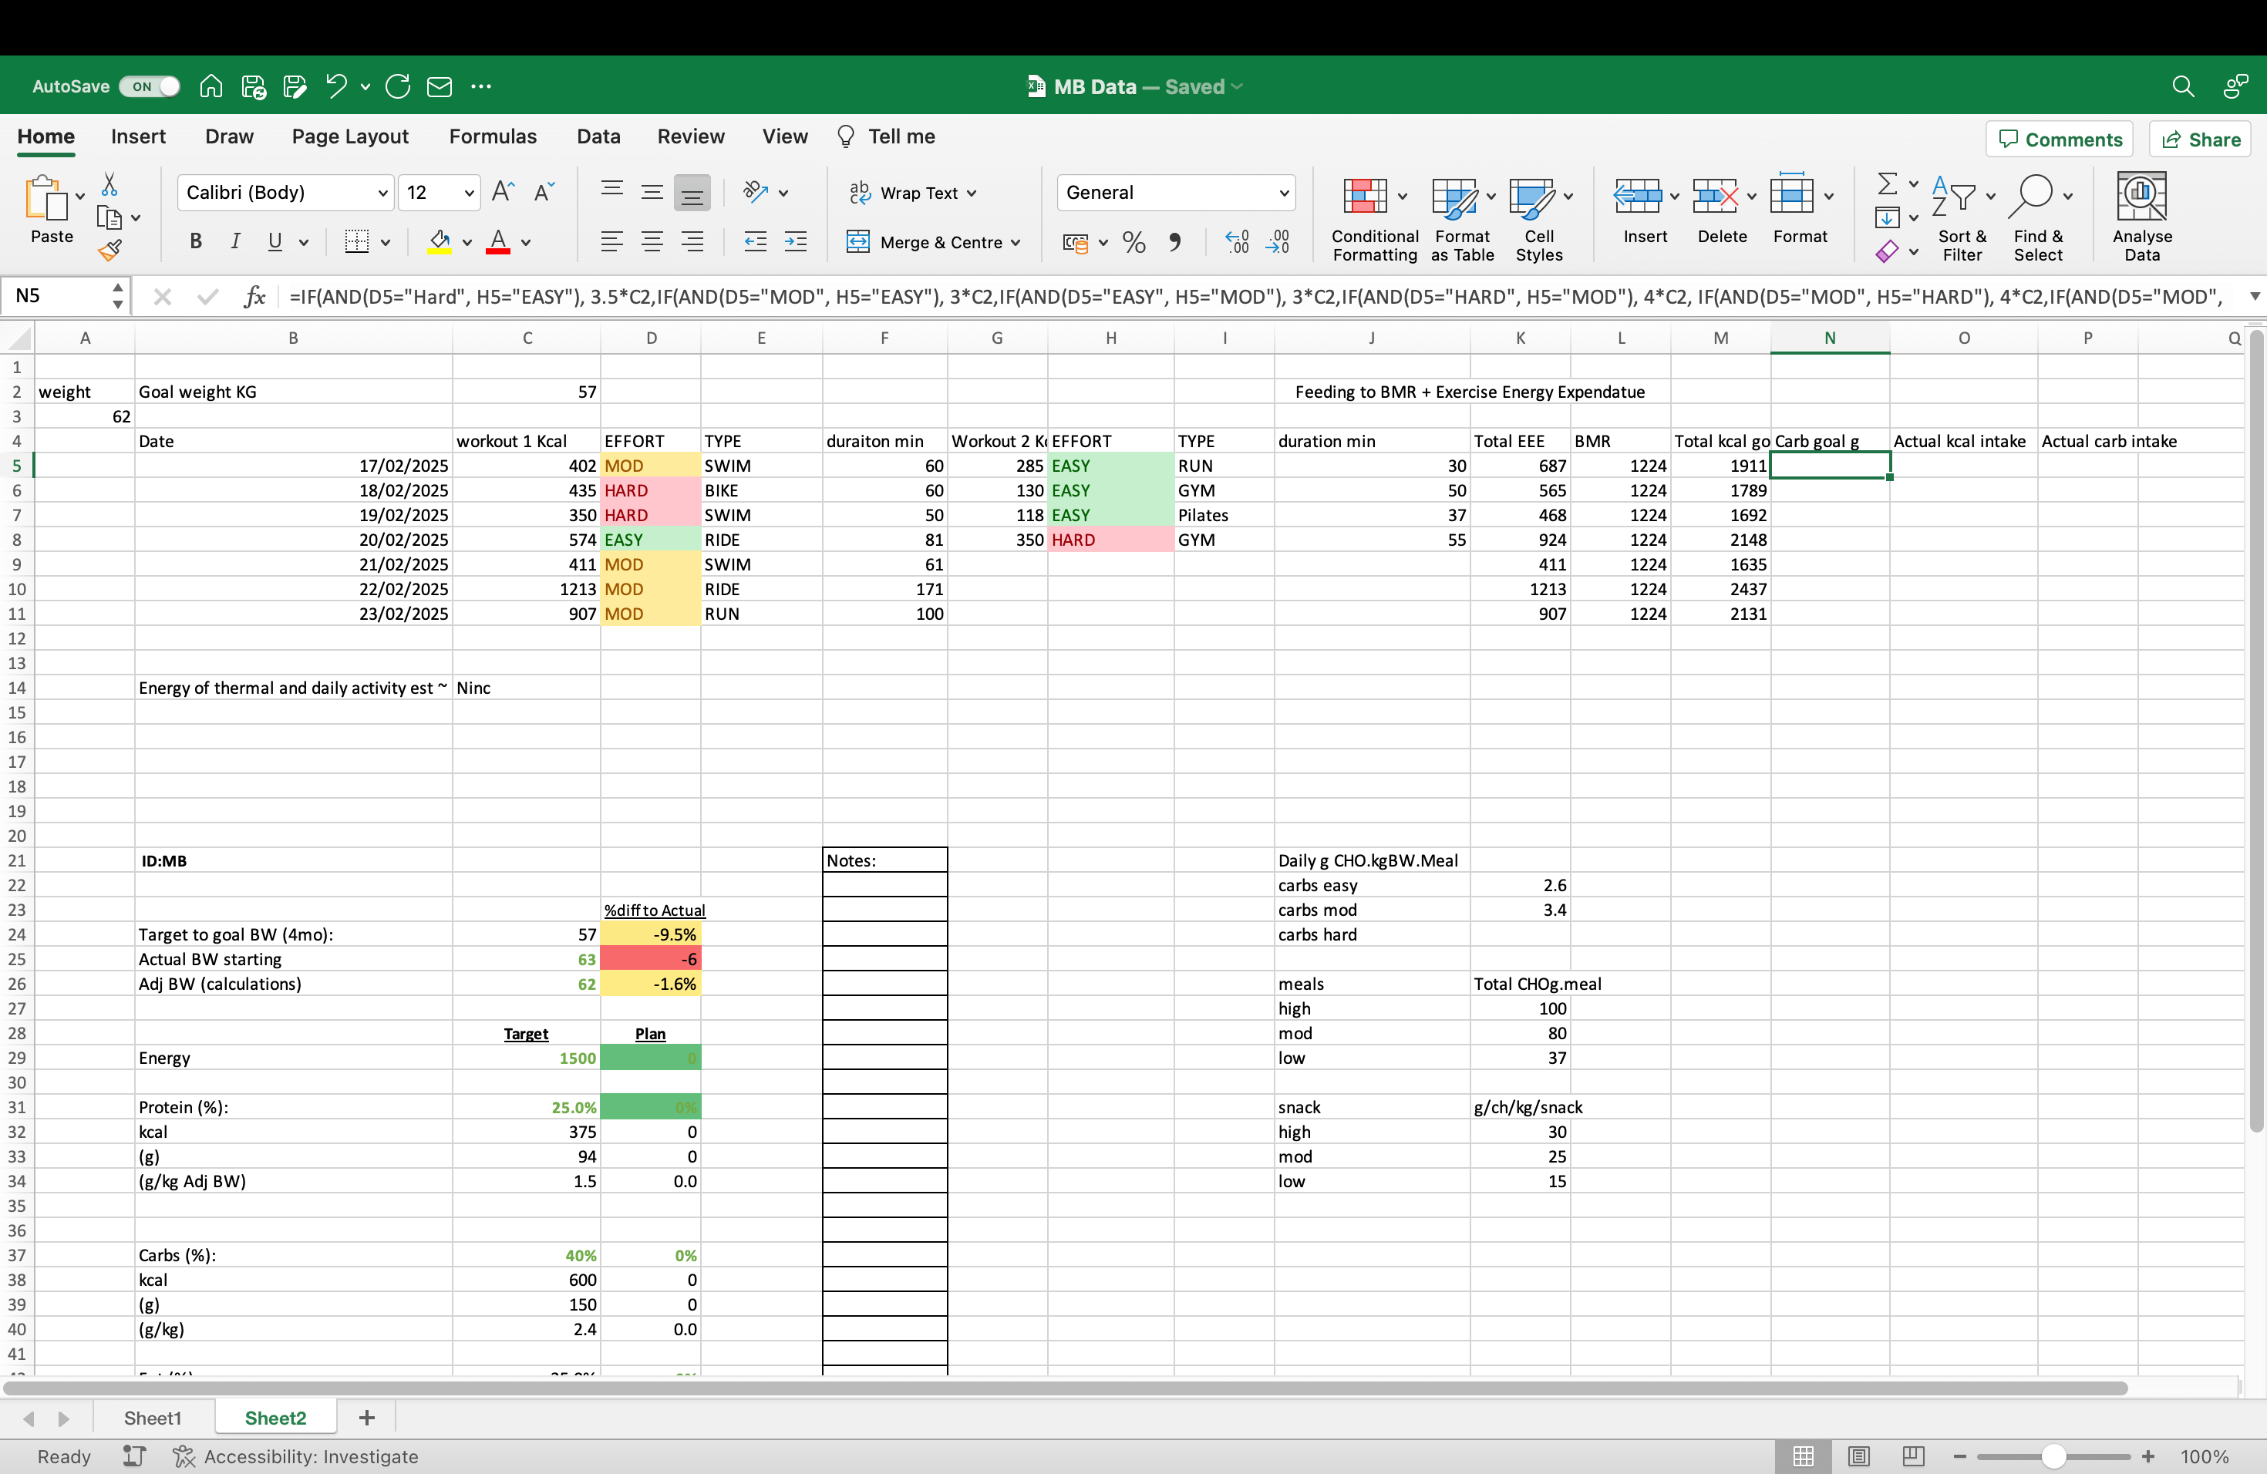This screenshot has height=1474, width=2267.
Task: Open the Comments pane button
Action: pyautogui.click(x=2060, y=140)
